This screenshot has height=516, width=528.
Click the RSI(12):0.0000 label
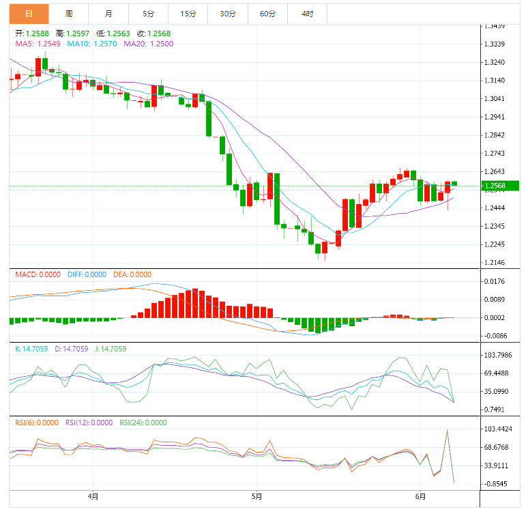point(89,422)
